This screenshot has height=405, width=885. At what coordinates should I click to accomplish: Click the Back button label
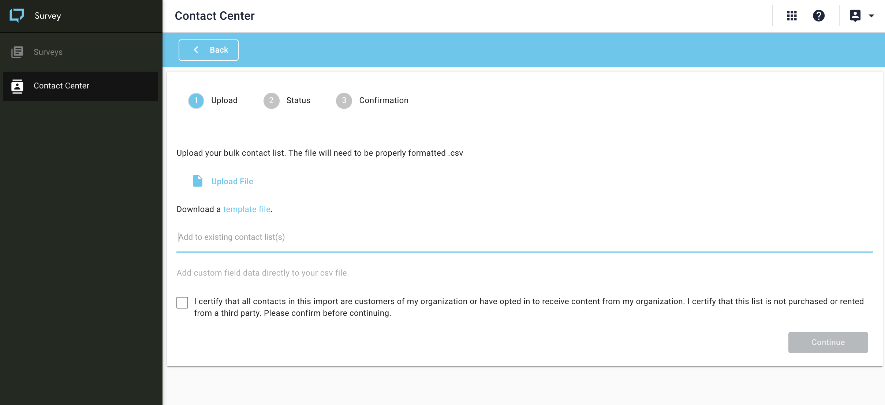click(219, 50)
